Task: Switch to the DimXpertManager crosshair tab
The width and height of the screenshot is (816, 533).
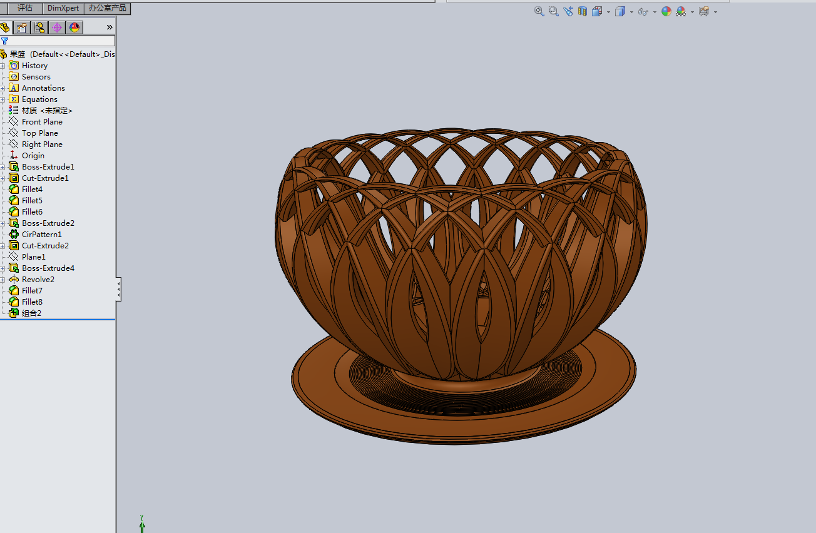Action: pos(57,27)
